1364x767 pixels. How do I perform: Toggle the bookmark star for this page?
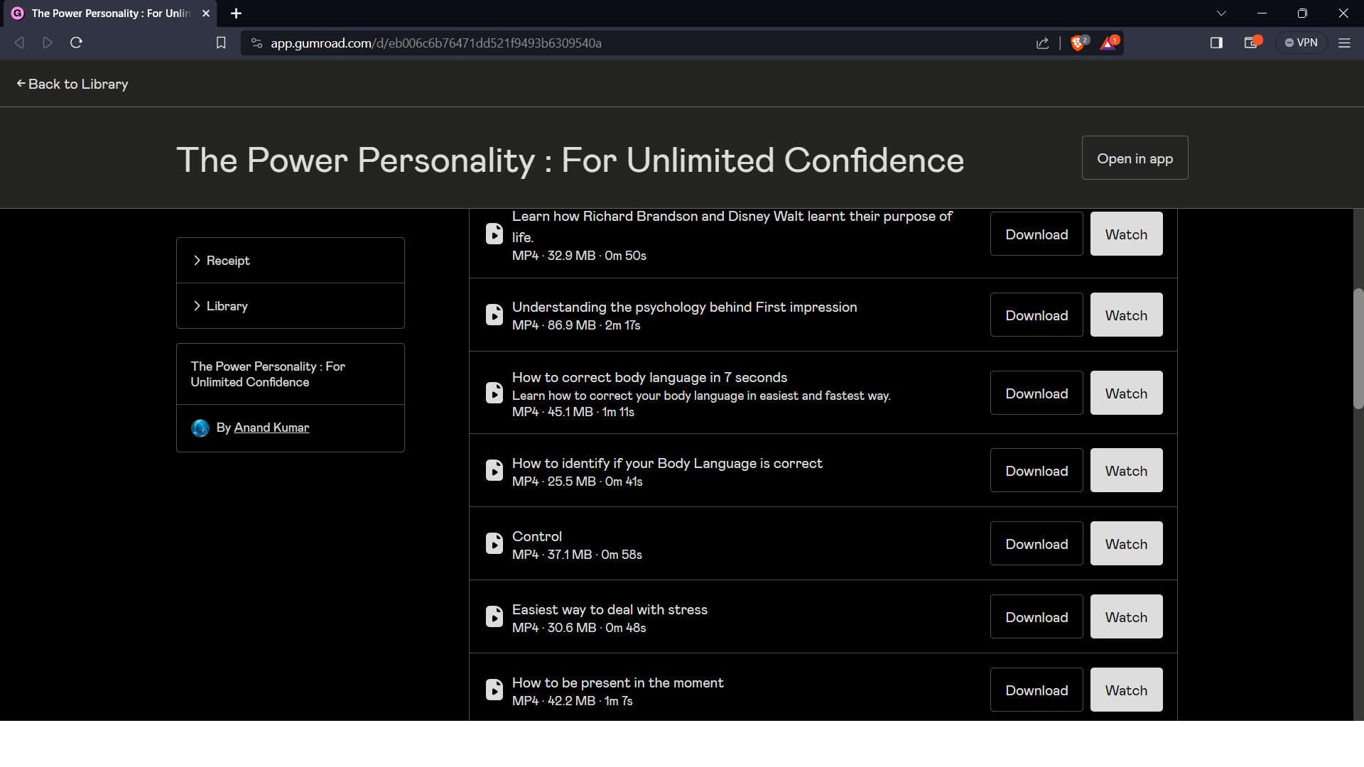click(x=221, y=43)
